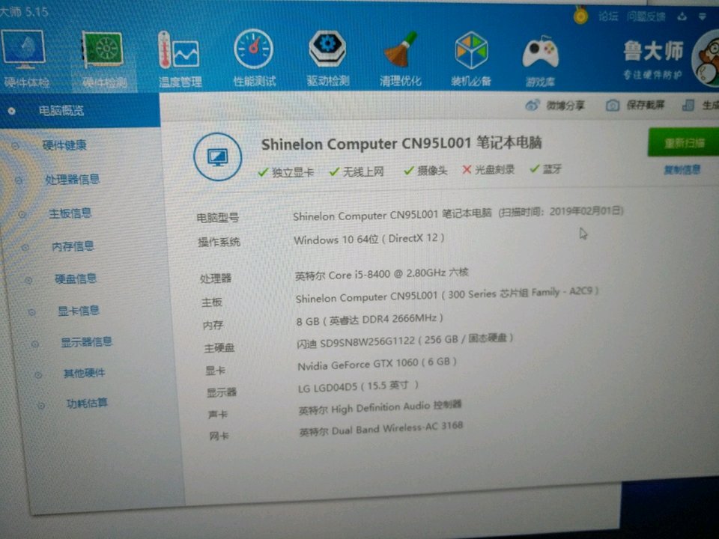The image size is (719, 539).
Task: Click 保存截屏 save screenshot button
Action: (x=635, y=106)
